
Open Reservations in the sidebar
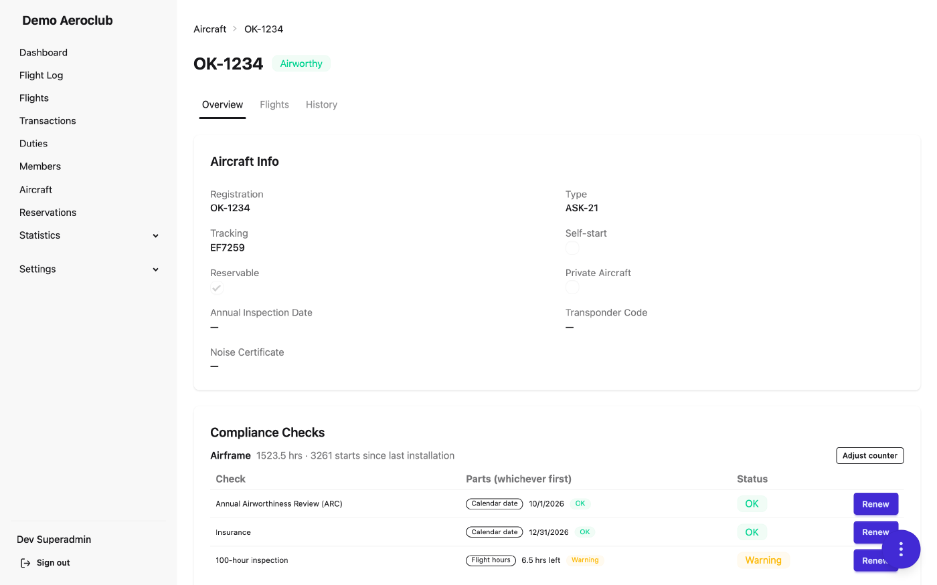coord(48,213)
